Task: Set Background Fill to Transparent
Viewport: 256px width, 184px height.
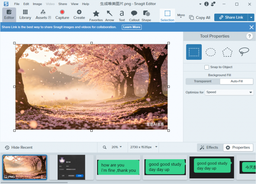Action: (x=203, y=81)
